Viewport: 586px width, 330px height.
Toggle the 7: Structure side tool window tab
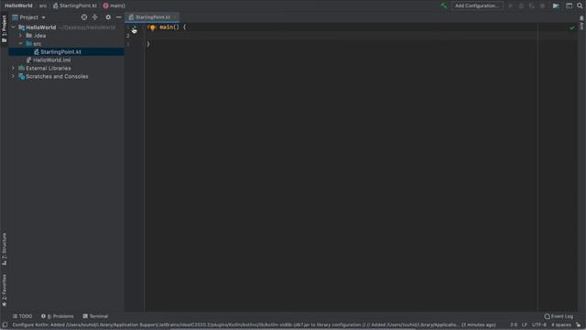click(4, 248)
